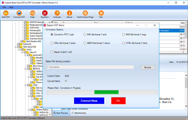Image resolution: width=188 pixels, height=120 pixels.
Task: Click the Activate key icon
Action: 57,13
